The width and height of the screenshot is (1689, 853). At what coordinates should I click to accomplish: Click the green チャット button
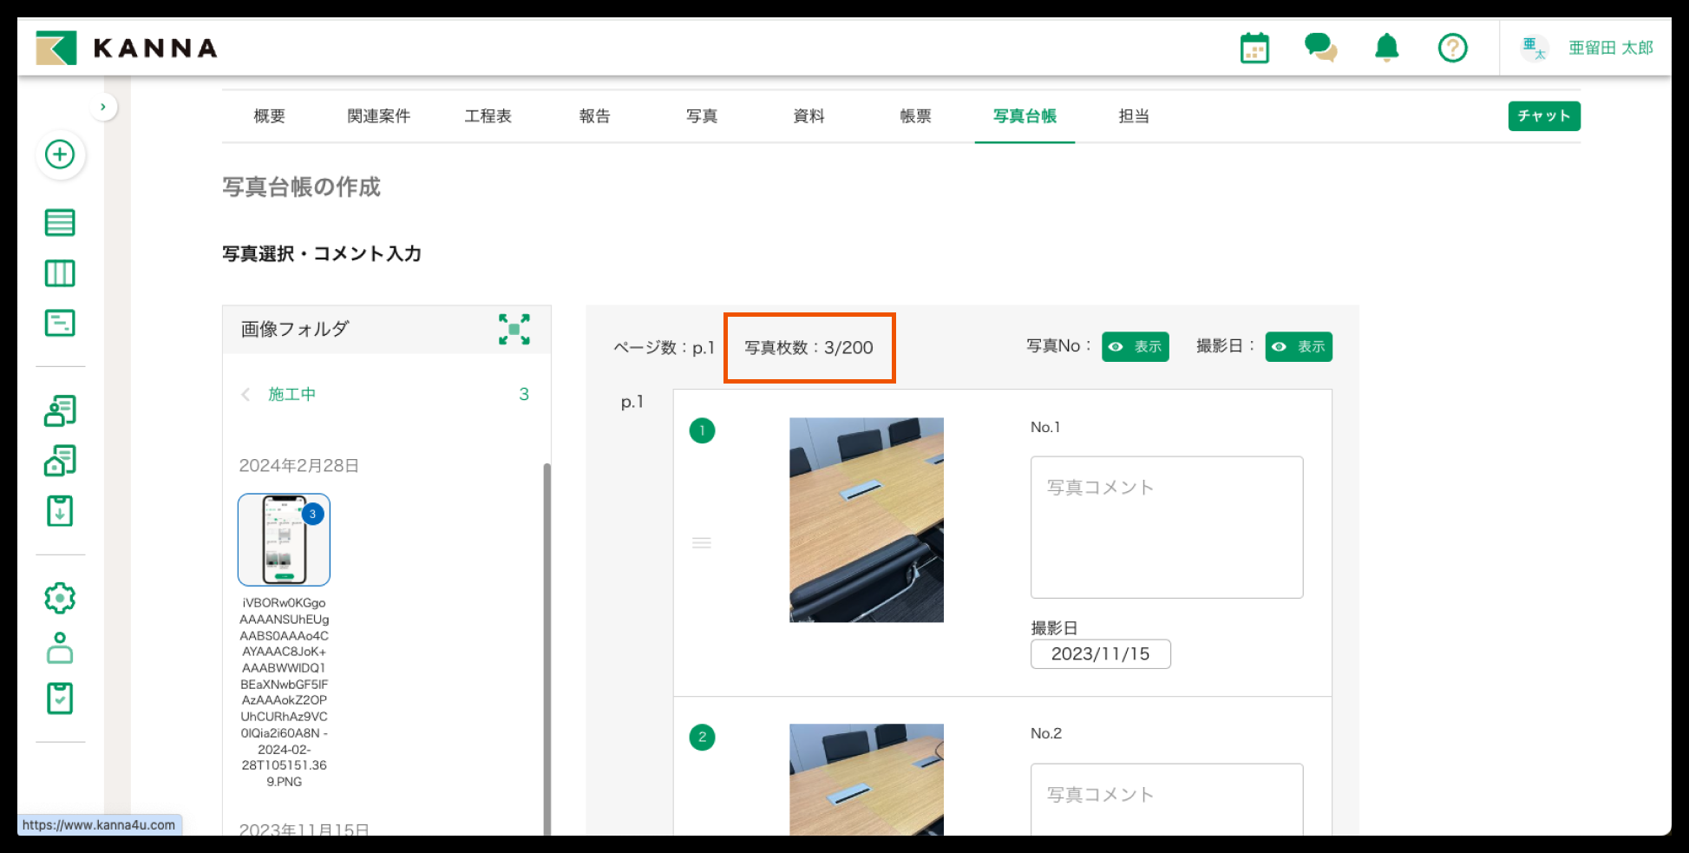pyautogui.click(x=1544, y=116)
